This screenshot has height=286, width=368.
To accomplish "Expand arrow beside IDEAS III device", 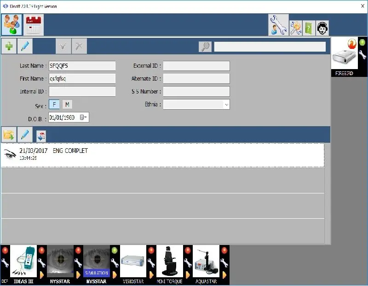I will [41, 275].
